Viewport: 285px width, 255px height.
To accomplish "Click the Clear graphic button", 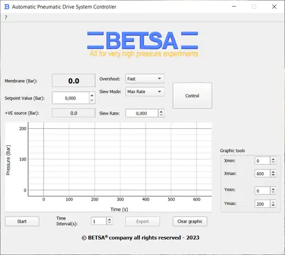I will (x=190, y=221).
